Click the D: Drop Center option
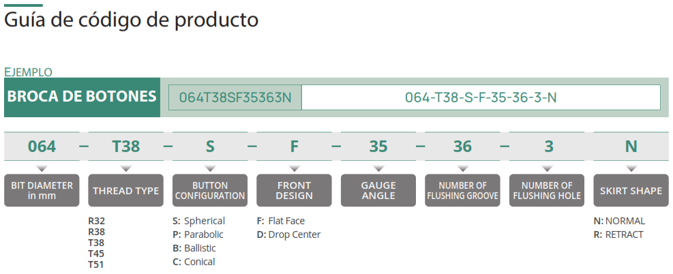The height and width of the screenshot is (274, 673). (288, 234)
